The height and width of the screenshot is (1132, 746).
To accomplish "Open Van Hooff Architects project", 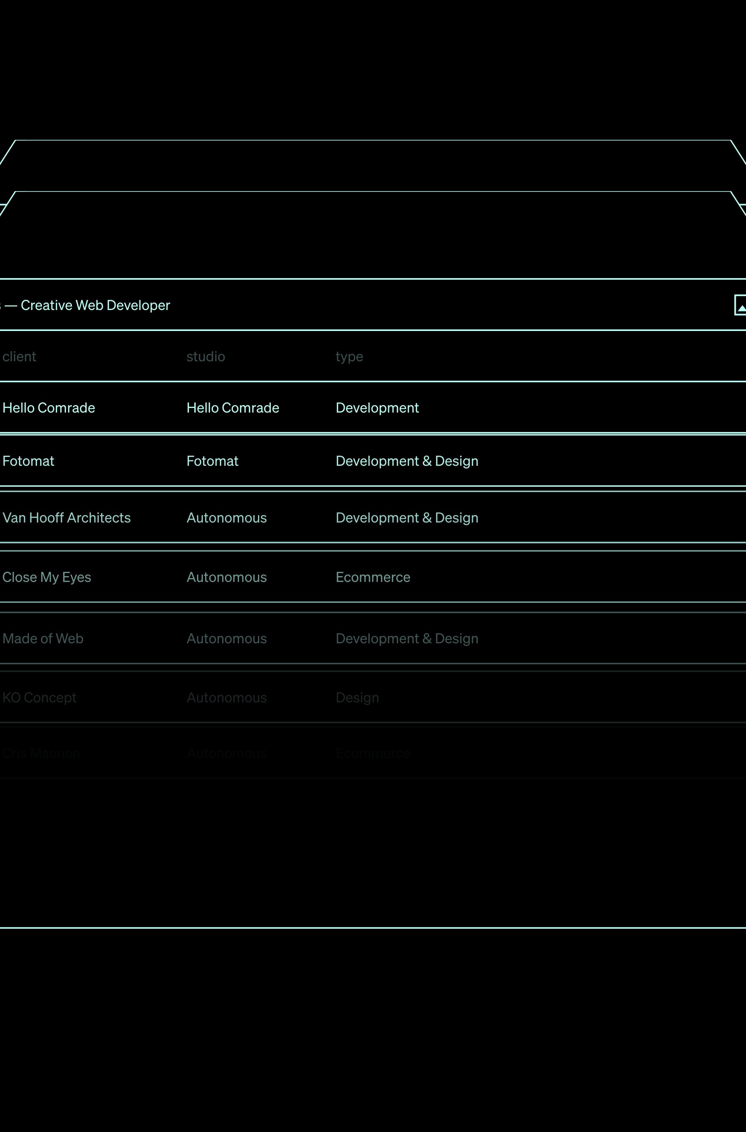I will [x=66, y=518].
